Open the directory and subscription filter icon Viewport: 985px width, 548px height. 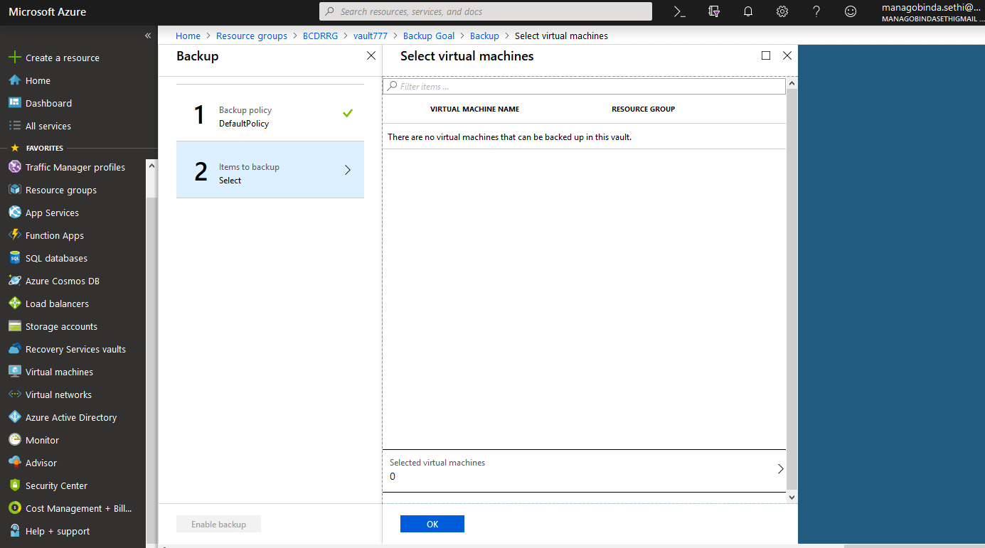pyautogui.click(x=714, y=11)
